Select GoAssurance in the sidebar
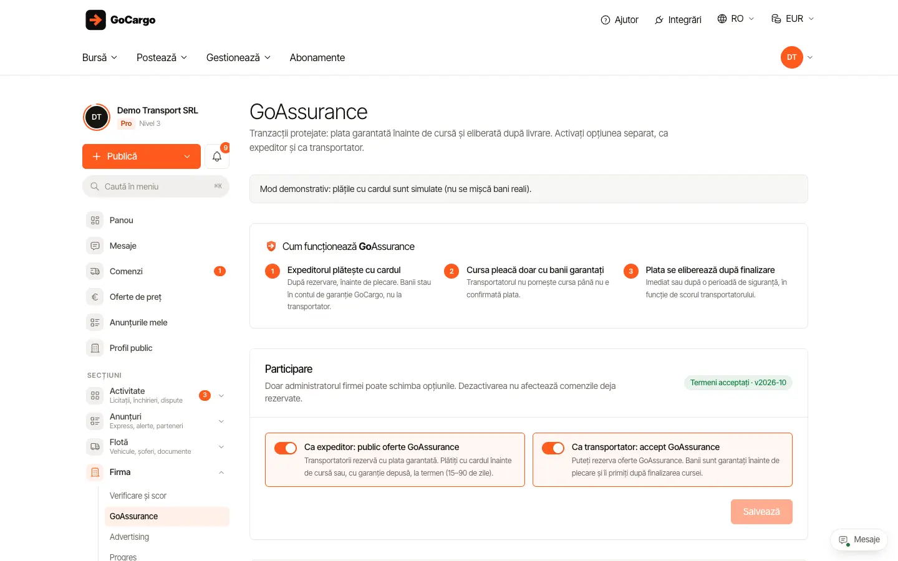Screen dimensions: 898x561 click(167, 516)
